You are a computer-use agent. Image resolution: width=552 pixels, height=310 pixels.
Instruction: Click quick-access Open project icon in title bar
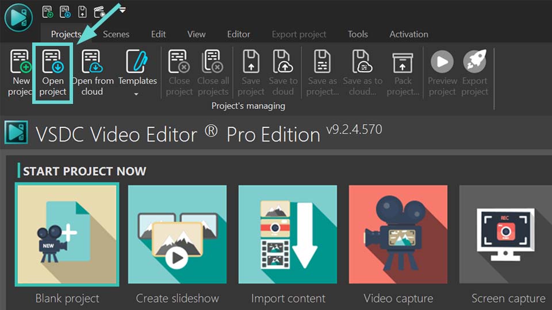(x=65, y=11)
